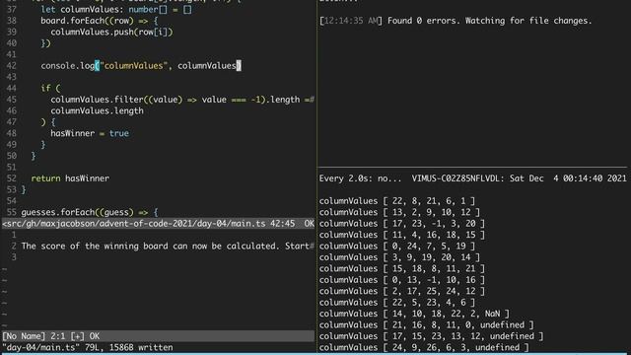
Task: Click 'Found 0 errors. Watching for file changes.'
Action: pos(490,21)
